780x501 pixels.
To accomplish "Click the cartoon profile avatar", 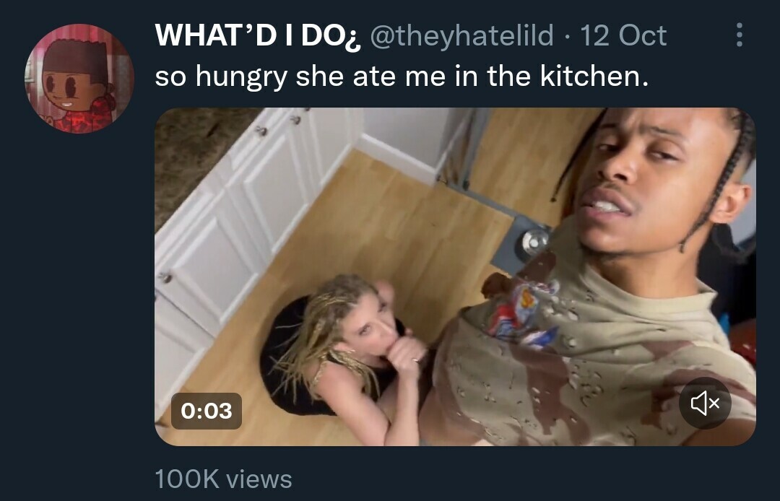I will pyautogui.click(x=79, y=79).
